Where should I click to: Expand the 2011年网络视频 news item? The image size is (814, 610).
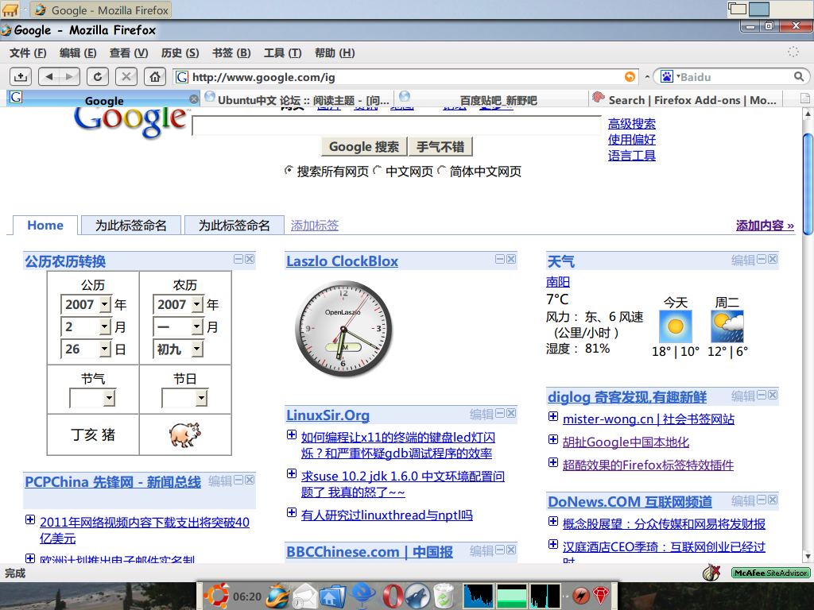click(30, 519)
